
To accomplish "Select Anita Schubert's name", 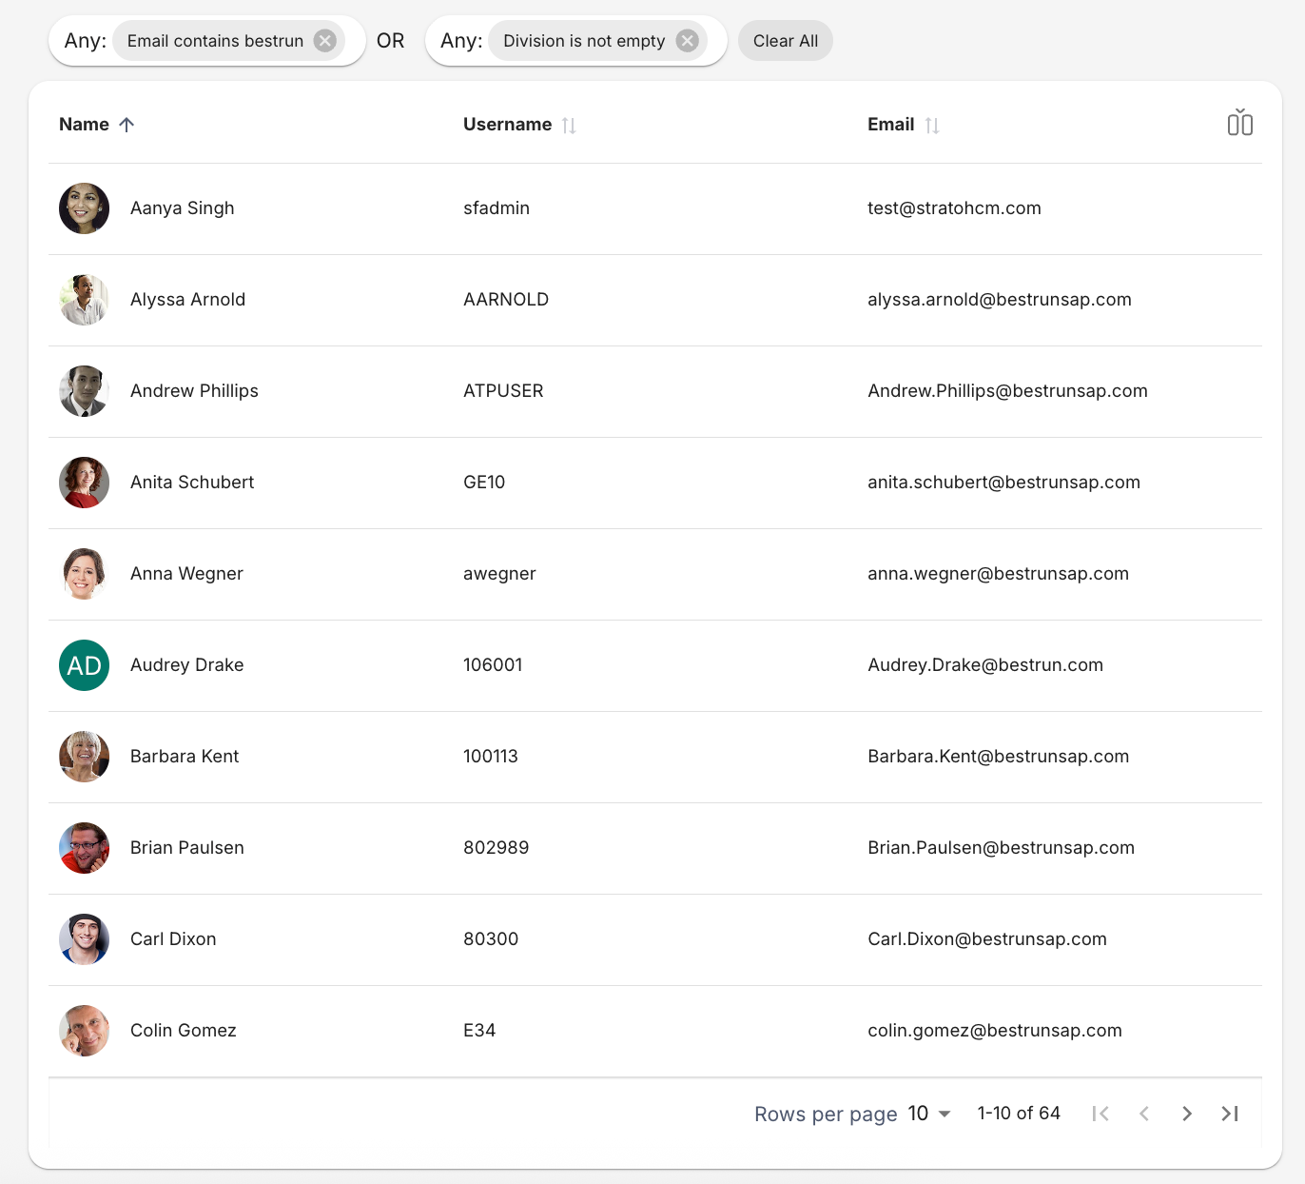I will tap(192, 483).
